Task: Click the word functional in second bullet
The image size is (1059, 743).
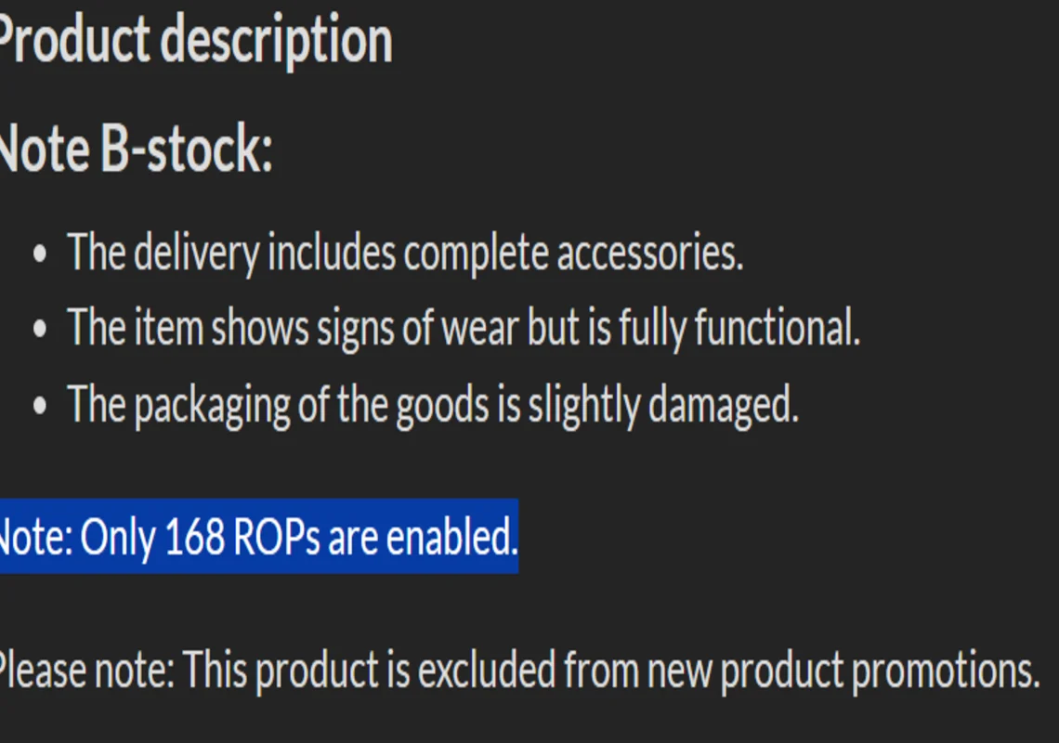Action: coord(778,328)
